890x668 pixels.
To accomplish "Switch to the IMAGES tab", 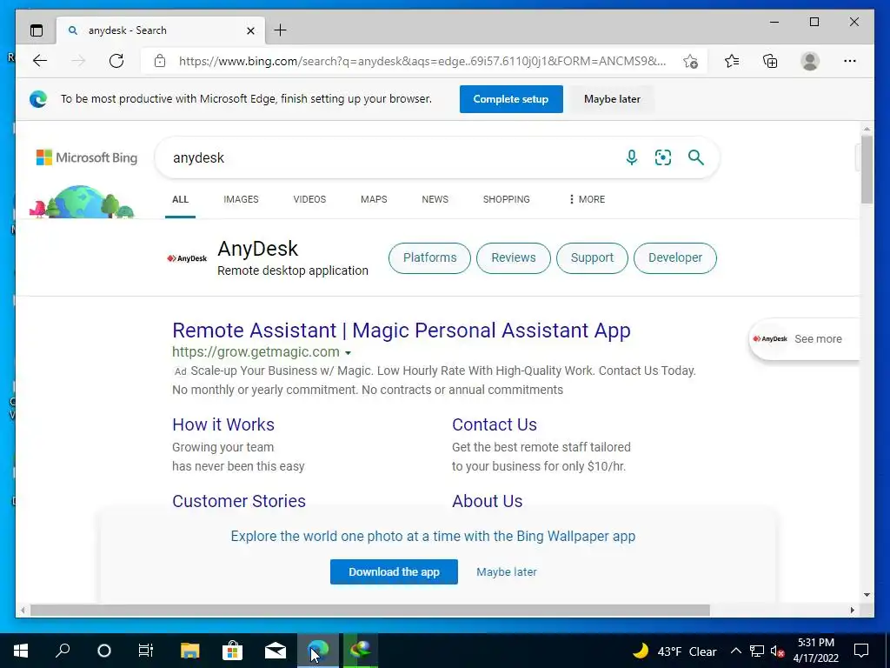I will [x=242, y=199].
